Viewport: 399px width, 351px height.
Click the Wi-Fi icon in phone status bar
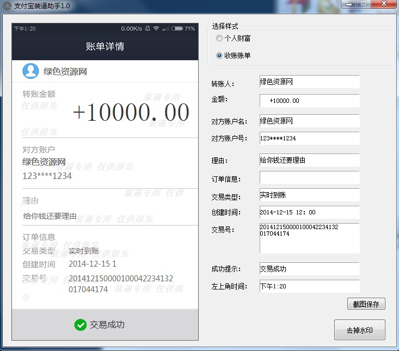(156, 28)
